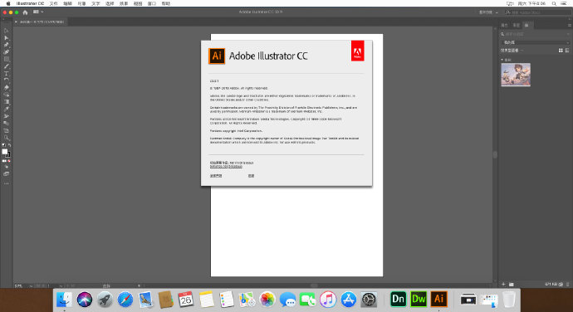The image size is (573, 312).
Task: Open Adobe Dimension from the Dock
Action: coord(398,300)
